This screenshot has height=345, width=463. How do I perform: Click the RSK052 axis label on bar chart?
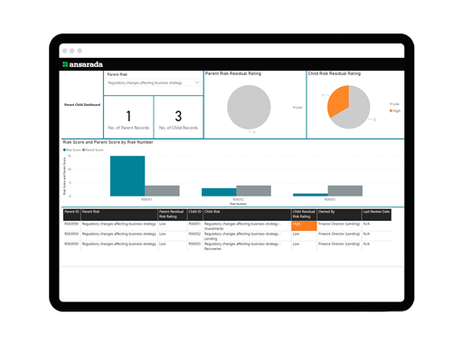coord(238,199)
